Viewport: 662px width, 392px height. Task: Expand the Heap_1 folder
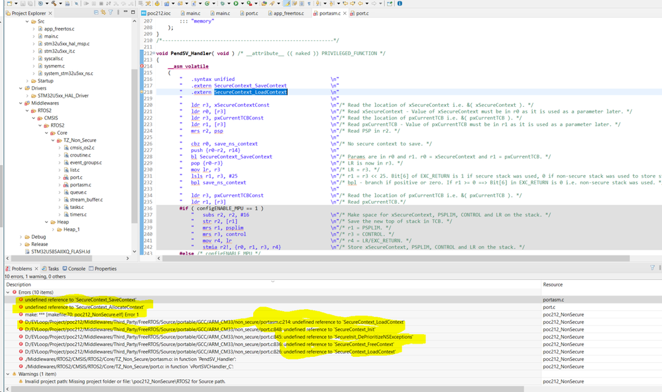[53, 229]
